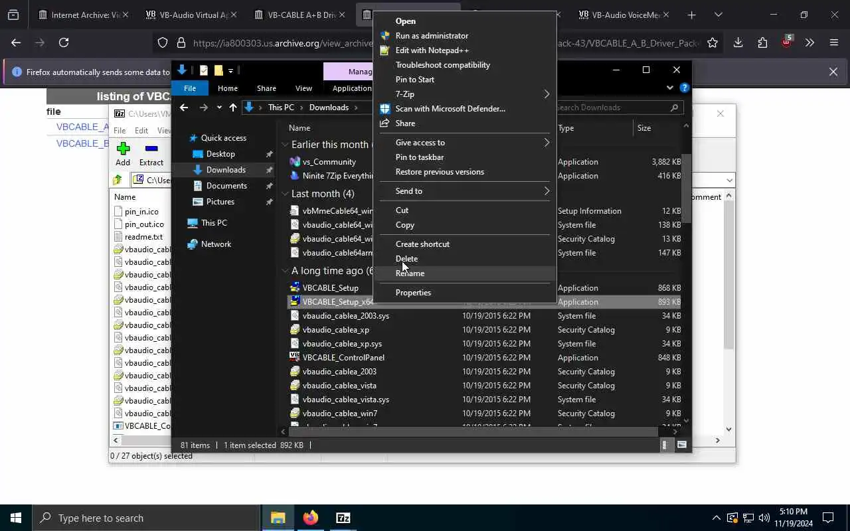Select Delete in the context menu
The height and width of the screenshot is (531, 850).
pyautogui.click(x=406, y=259)
